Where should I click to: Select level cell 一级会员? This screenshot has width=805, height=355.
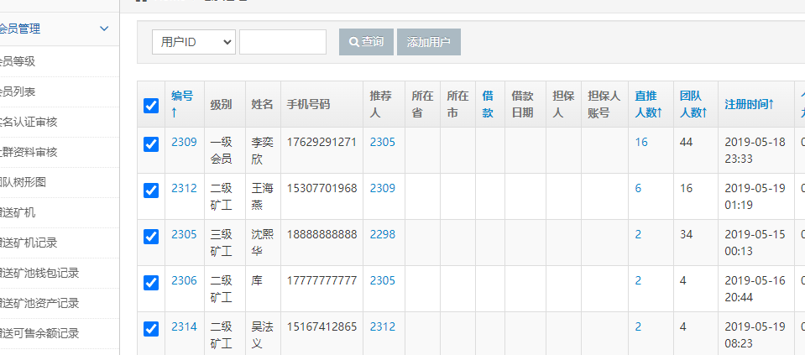pos(222,150)
